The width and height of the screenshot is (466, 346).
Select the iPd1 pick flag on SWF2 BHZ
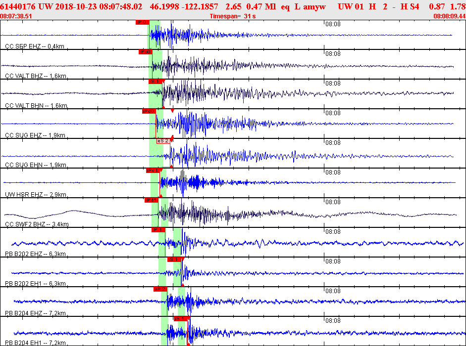tap(151, 200)
